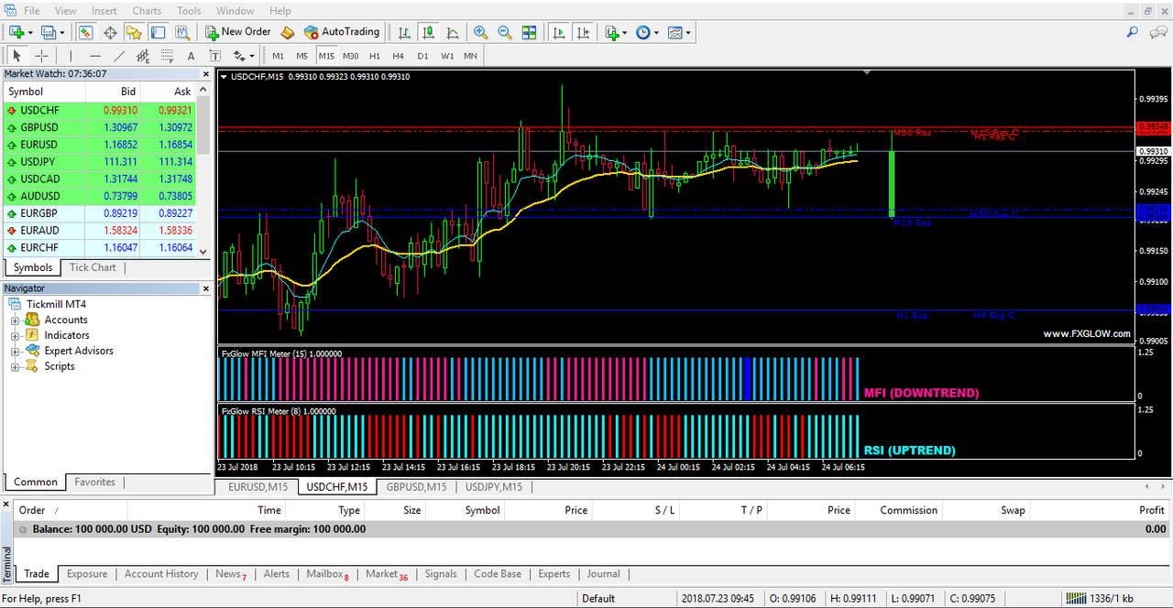Viewport: 1173px width, 608px height.
Task: Expand the Expert Advisors tree node
Action: [x=15, y=352]
